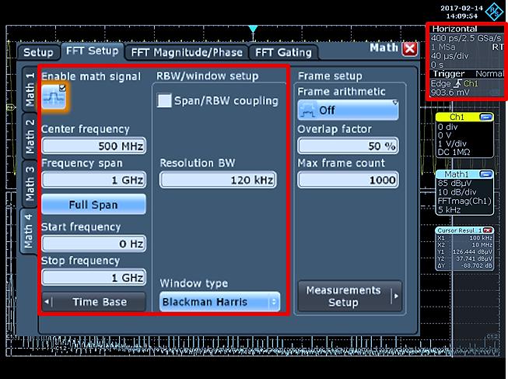Click the 1 MSa record length value
The height and width of the screenshot is (379, 508).
tap(443, 47)
